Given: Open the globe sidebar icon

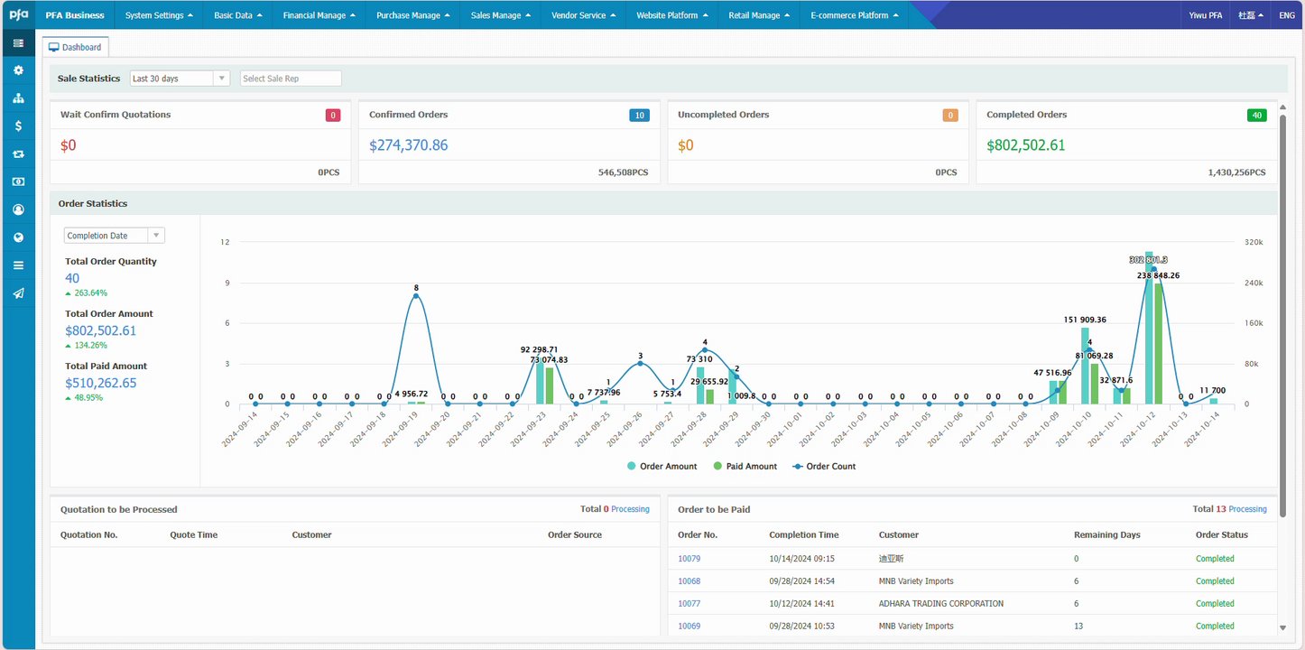Looking at the screenshot, I should click(18, 237).
